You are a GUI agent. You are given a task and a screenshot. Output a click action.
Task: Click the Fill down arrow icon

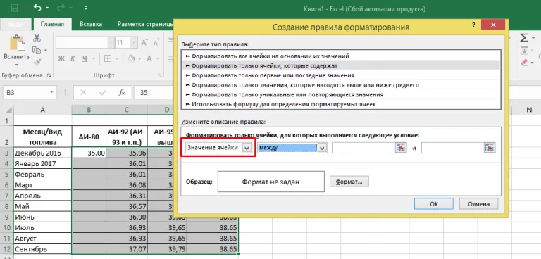pyautogui.click(x=524, y=51)
